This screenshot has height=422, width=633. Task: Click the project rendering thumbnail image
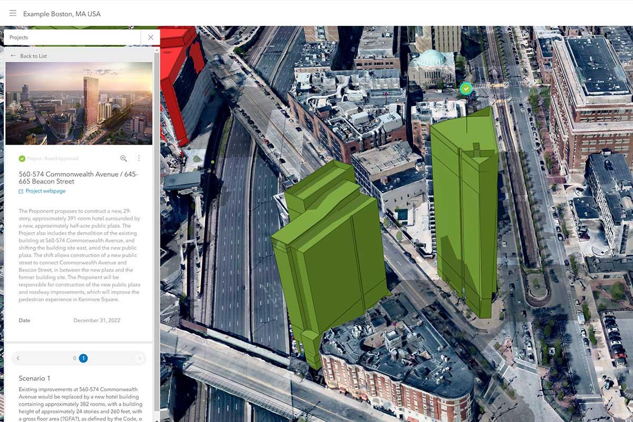[79, 103]
